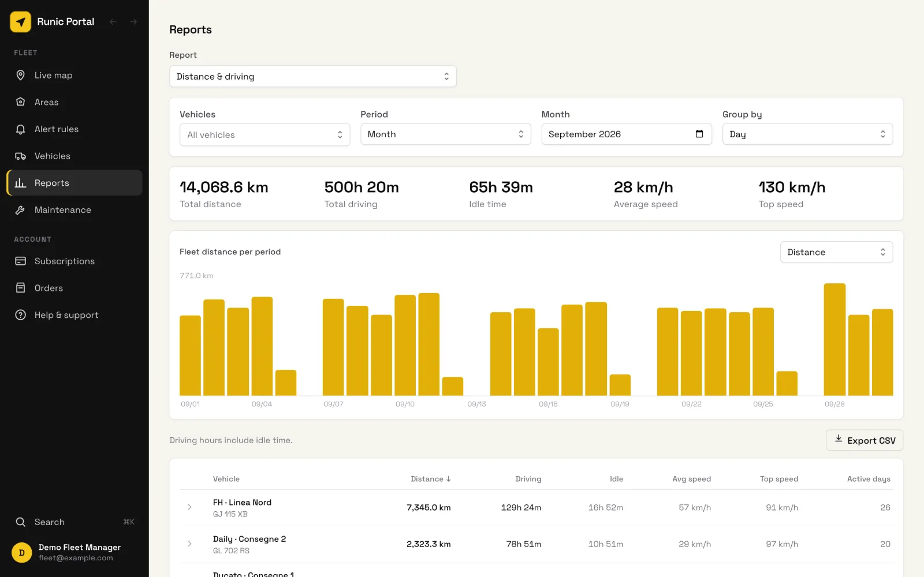Click the user avatar D icon
Image resolution: width=924 pixels, height=577 pixels.
pos(22,553)
